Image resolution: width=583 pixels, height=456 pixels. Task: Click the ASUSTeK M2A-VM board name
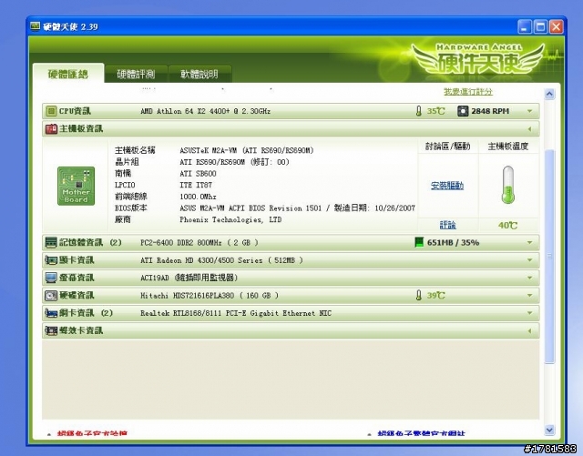(x=247, y=150)
